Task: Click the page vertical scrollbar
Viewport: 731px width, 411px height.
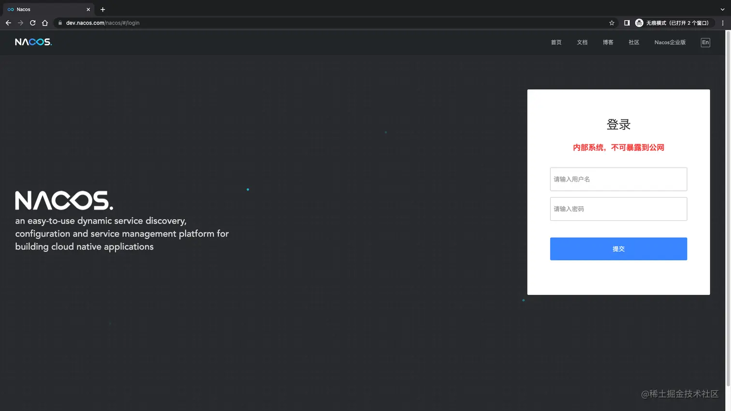Action: pos(728,208)
